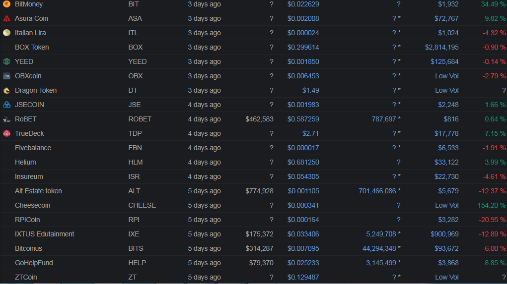
Task: Click the Dragon Token logo icon
Action: pyautogui.click(x=6, y=90)
